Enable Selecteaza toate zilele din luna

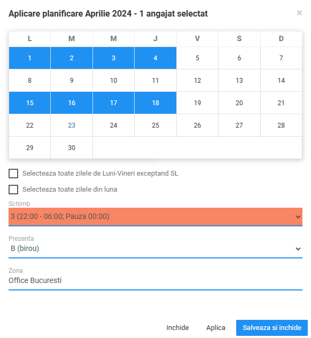[13, 190]
